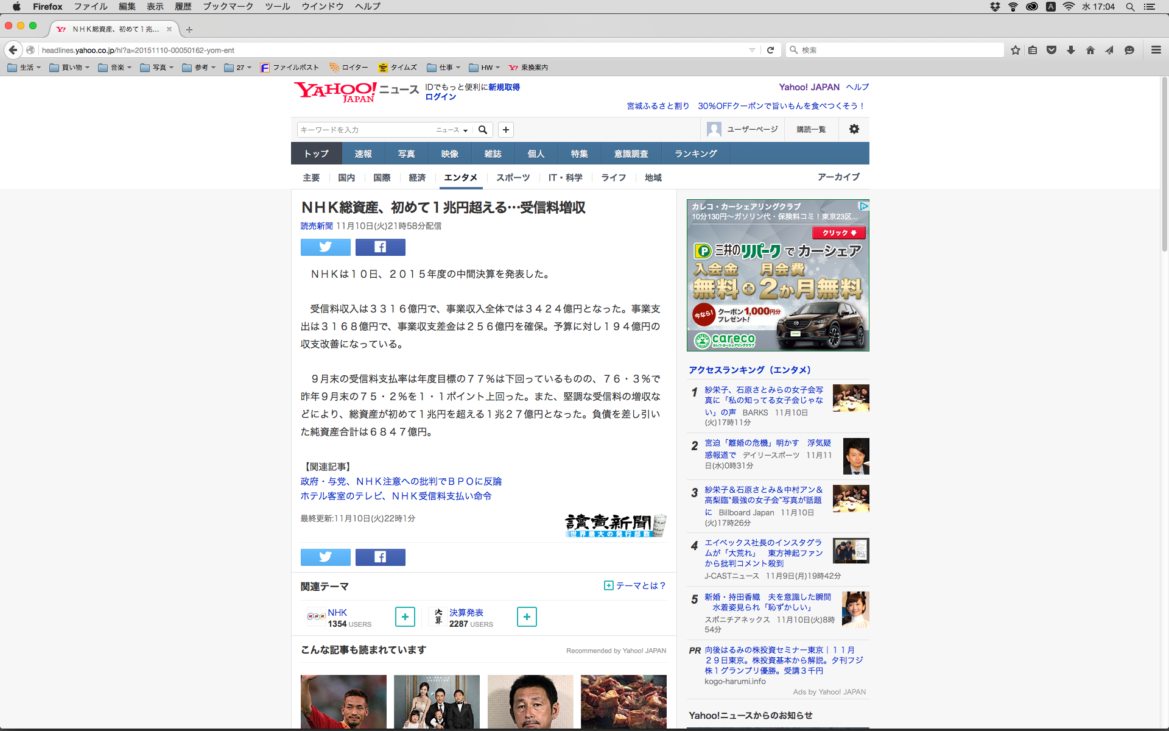Click the Firefox reload page icon

(770, 50)
